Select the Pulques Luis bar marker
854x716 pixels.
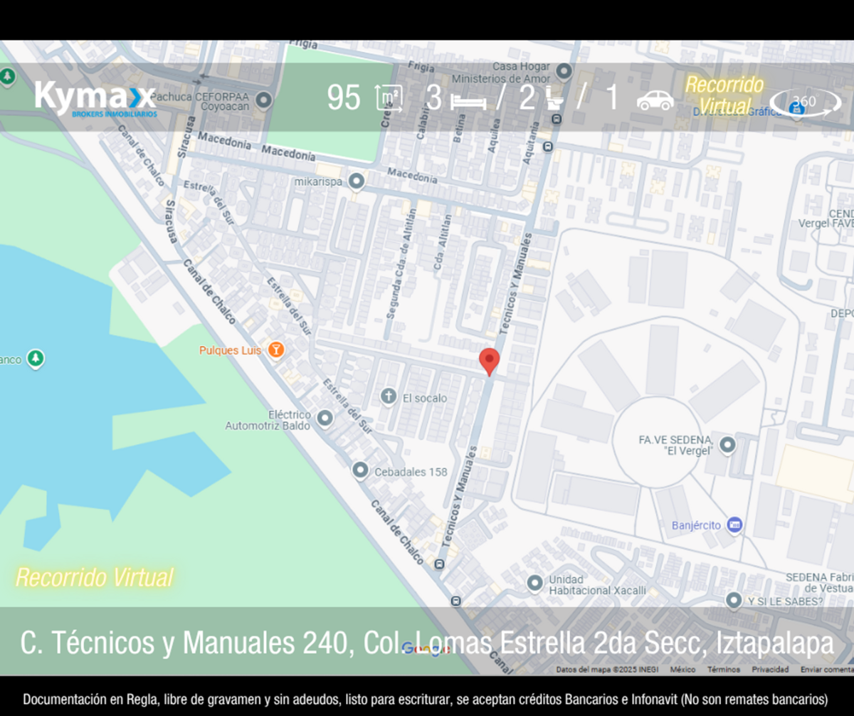pos(275,349)
